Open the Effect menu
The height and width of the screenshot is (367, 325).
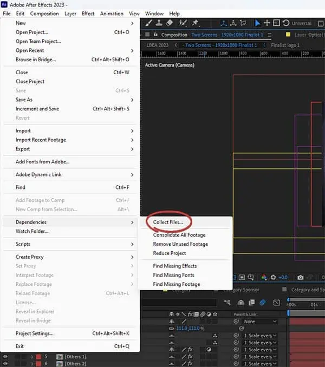pyautogui.click(x=88, y=14)
